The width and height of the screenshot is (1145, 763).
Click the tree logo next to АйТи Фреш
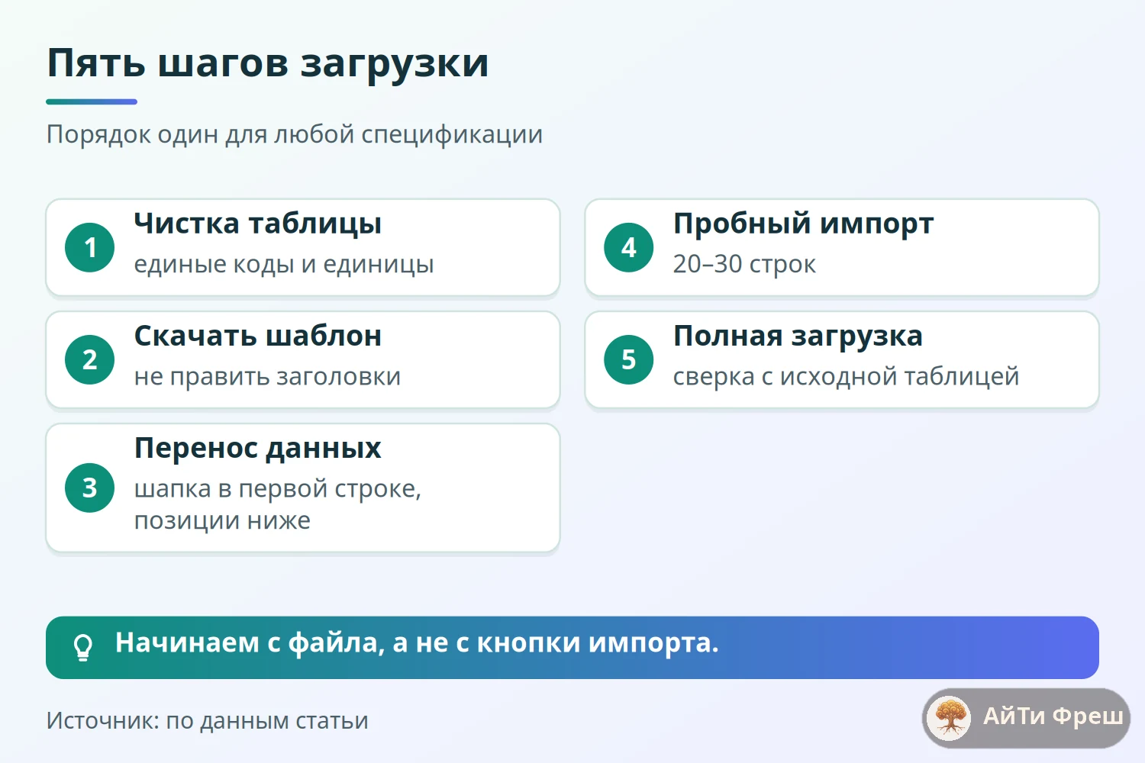coord(950,717)
